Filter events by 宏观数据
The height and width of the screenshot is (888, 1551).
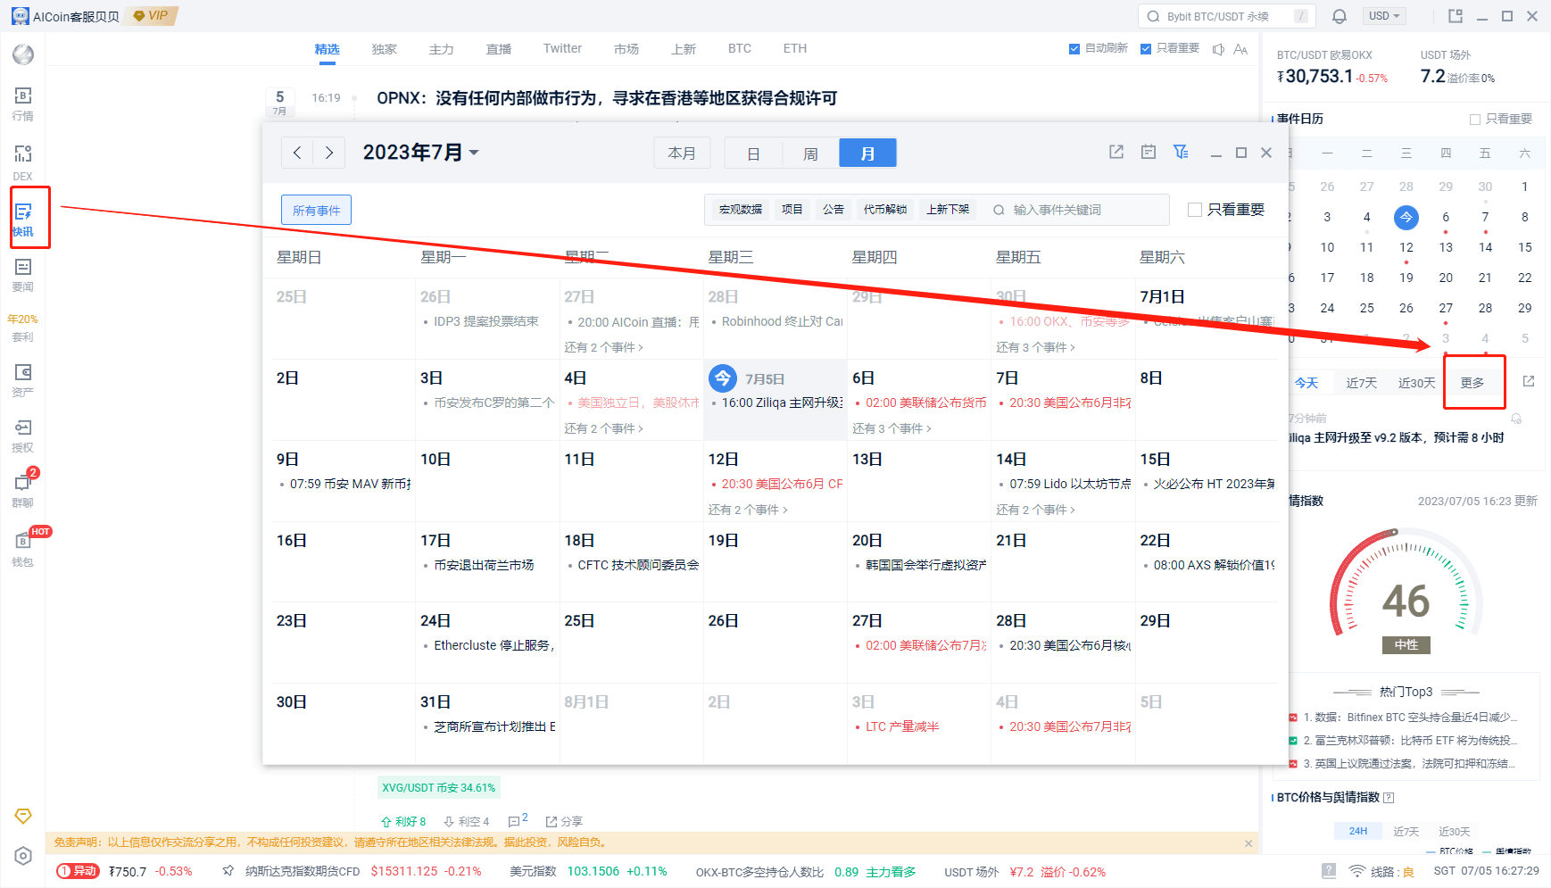(x=740, y=210)
